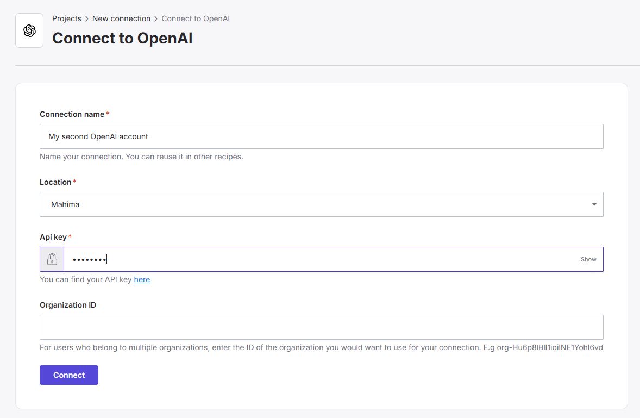Go to Projects in the breadcrumb
The height and width of the screenshot is (418, 640).
(66, 18)
